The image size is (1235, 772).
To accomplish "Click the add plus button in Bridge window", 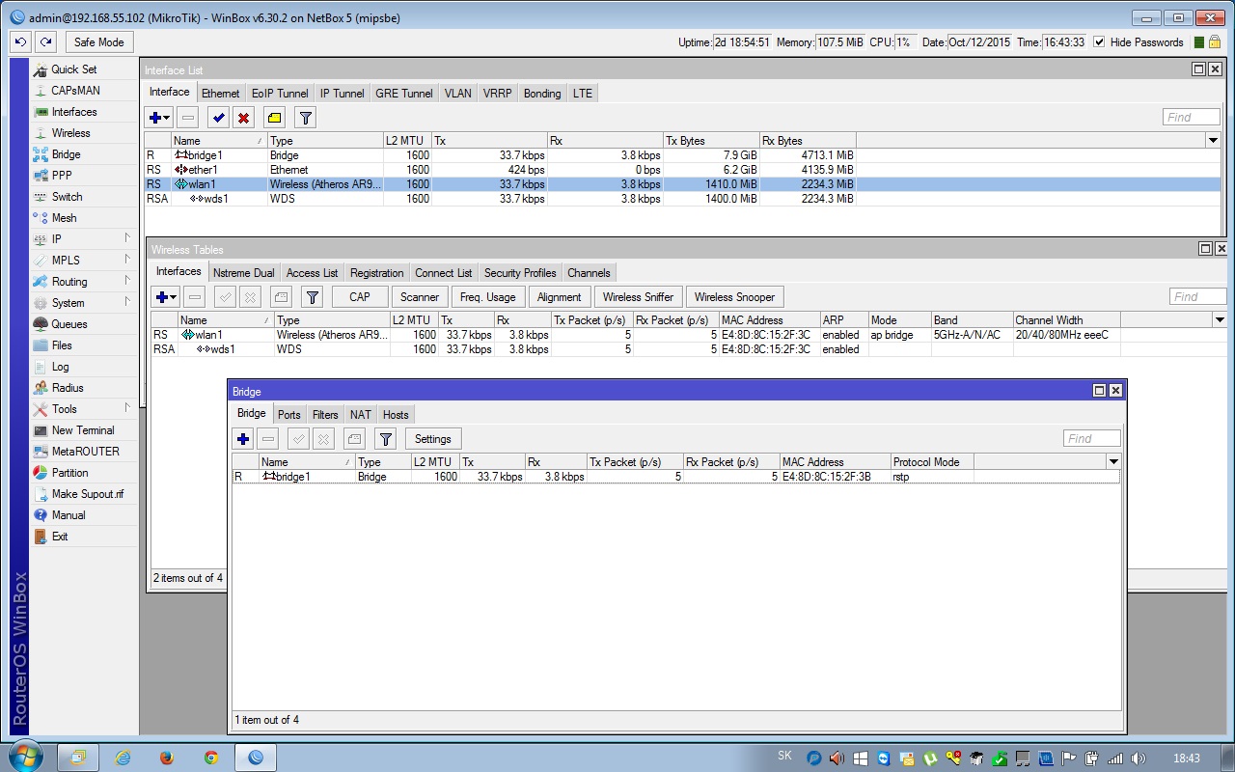I will click(x=243, y=439).
